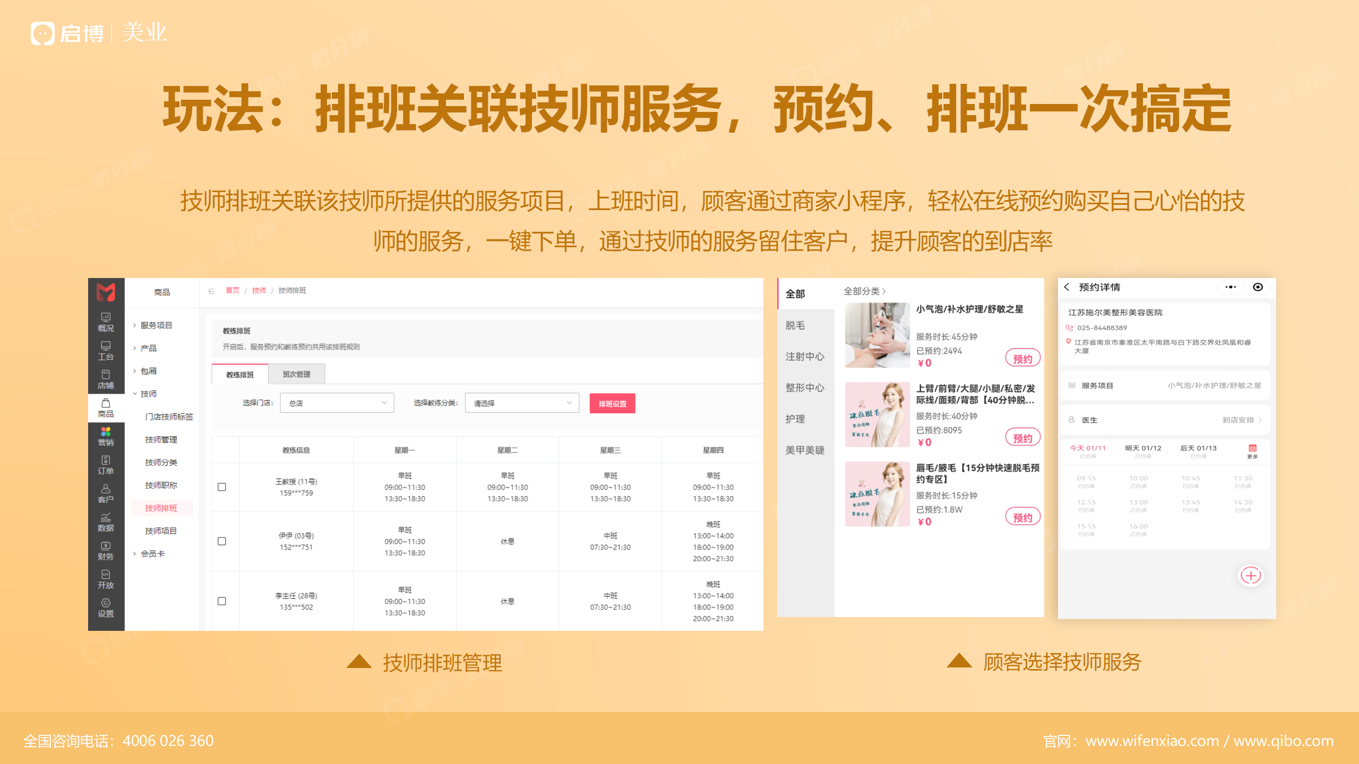This screenshot has width=1359, height=764.
Task: Click the red 排班设置 button
Action: [x=612, y=404]
